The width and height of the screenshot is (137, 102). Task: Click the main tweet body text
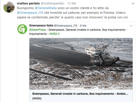[72, 13]
